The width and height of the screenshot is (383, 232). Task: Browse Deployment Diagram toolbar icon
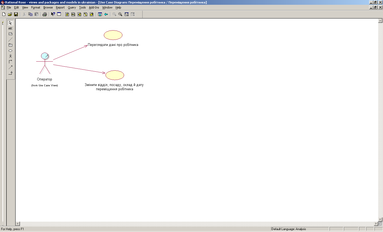tap(91, 14)
